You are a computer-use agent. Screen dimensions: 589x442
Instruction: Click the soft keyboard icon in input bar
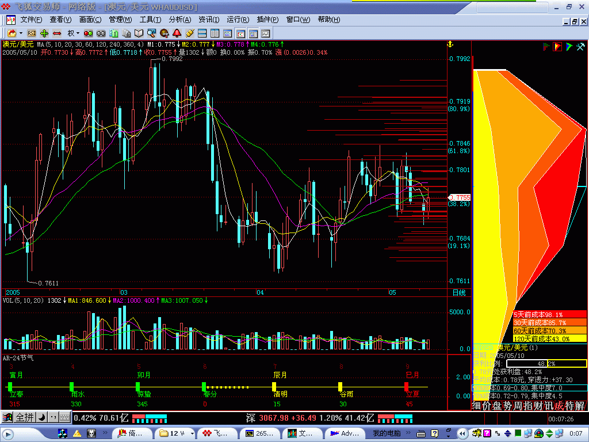click(x=64, y=417)
